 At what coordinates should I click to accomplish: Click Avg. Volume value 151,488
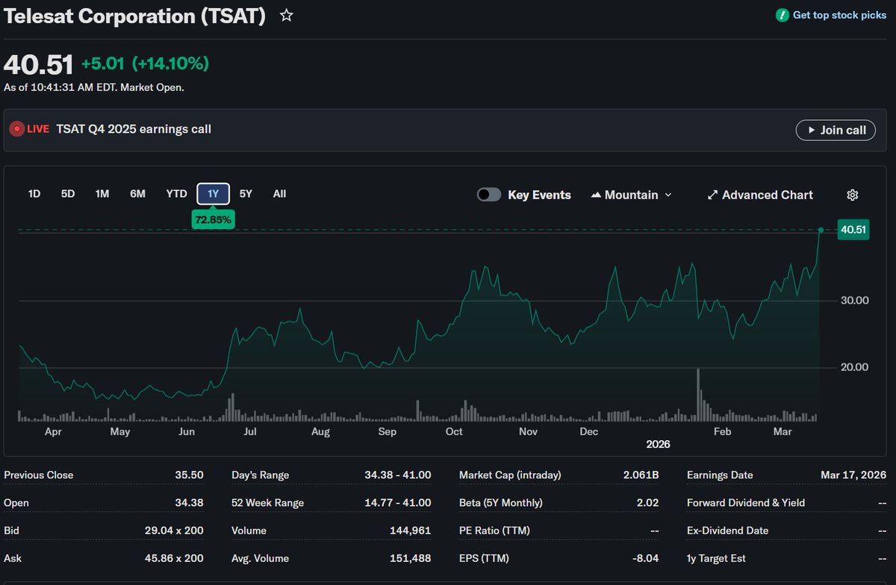(x=411, y=559)
